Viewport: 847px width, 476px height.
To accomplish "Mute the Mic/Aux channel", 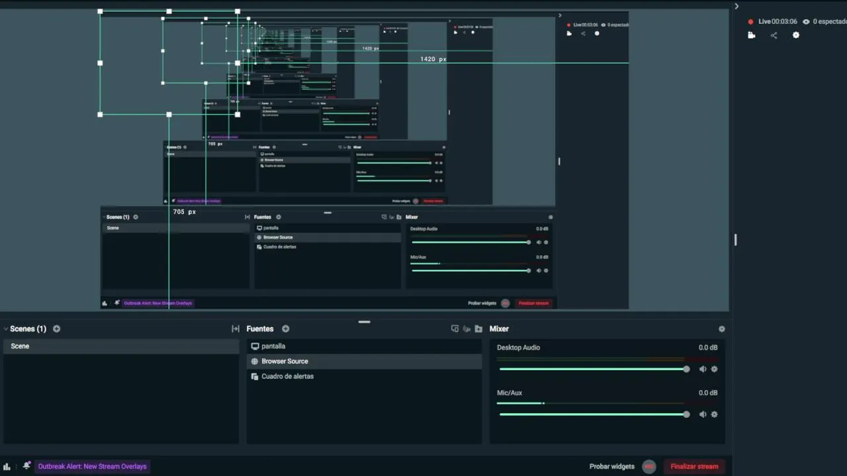I will 703,415.
